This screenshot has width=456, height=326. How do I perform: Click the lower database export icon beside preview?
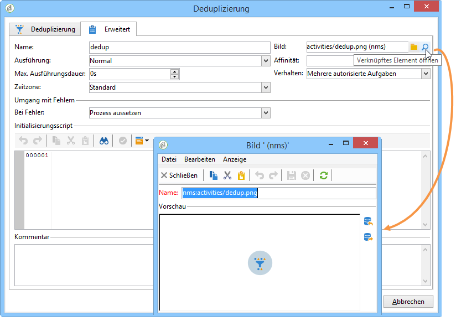(x=368, y=237)
